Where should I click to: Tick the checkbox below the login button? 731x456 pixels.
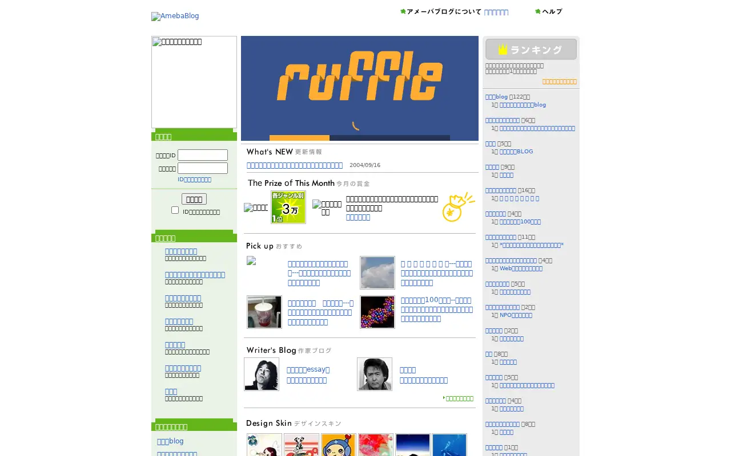tap(175, 210)
